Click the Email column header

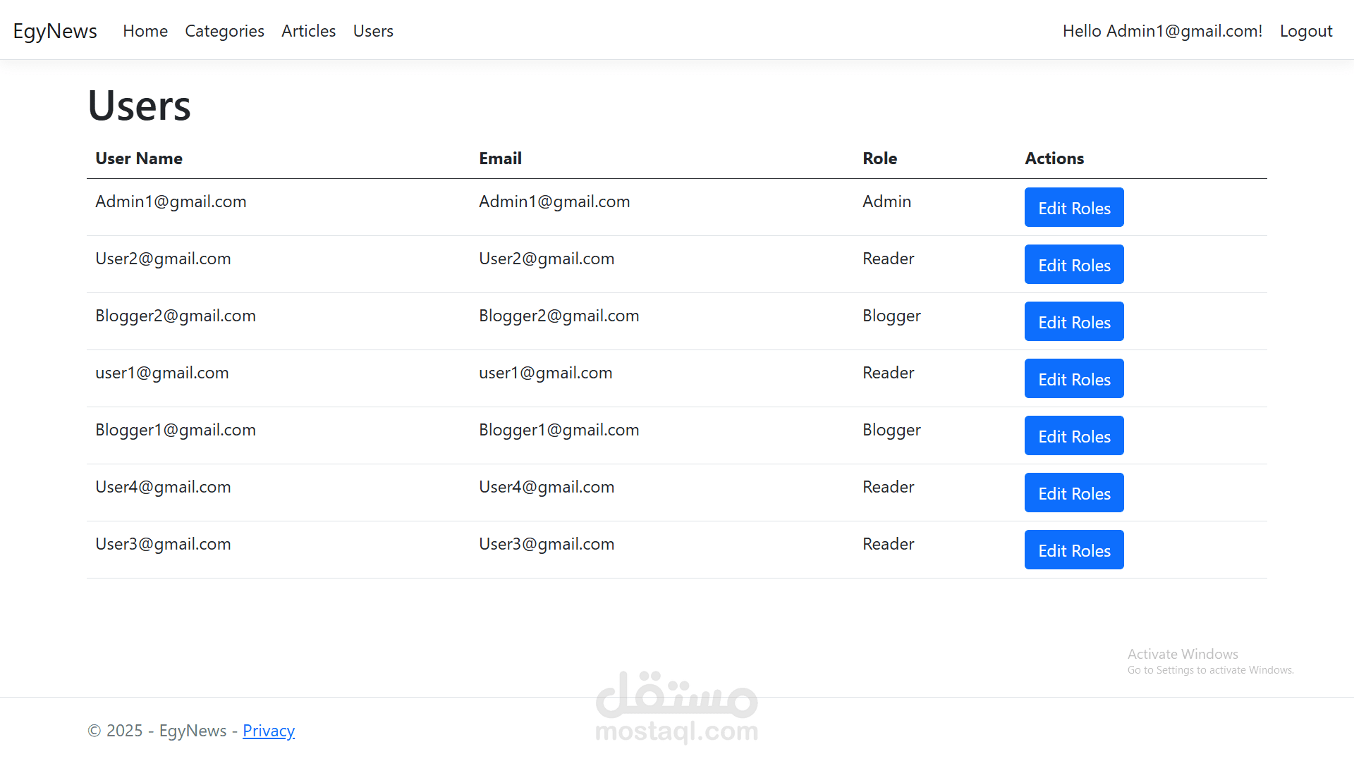tap(500, 159)
